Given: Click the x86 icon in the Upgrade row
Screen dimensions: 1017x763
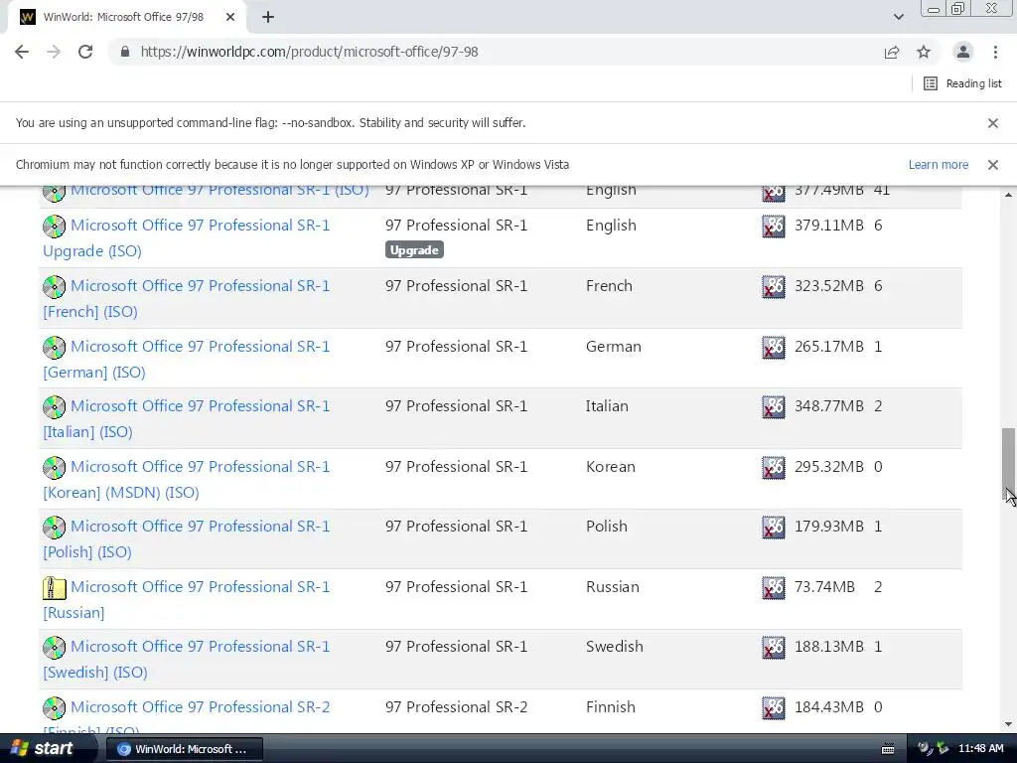Looking at the screenshot, I should coord(773,227).
